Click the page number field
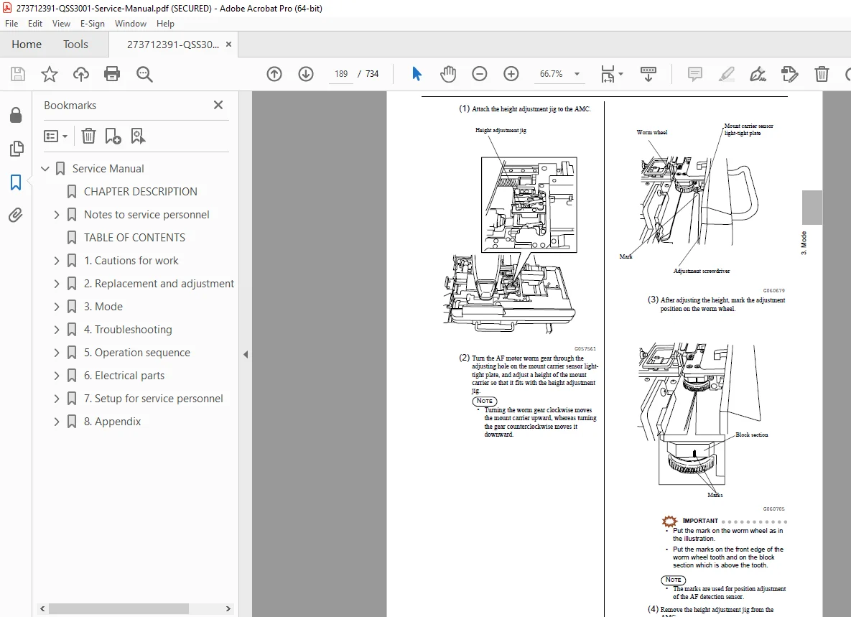 click(x=341, y=74)
